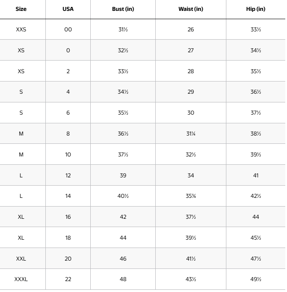Click the XXXL size cell

click(x=21, y=279)
